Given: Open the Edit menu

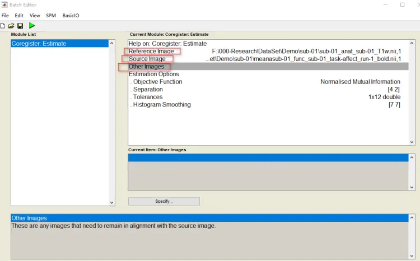Looking at the screenshot, I should point(19,16).
